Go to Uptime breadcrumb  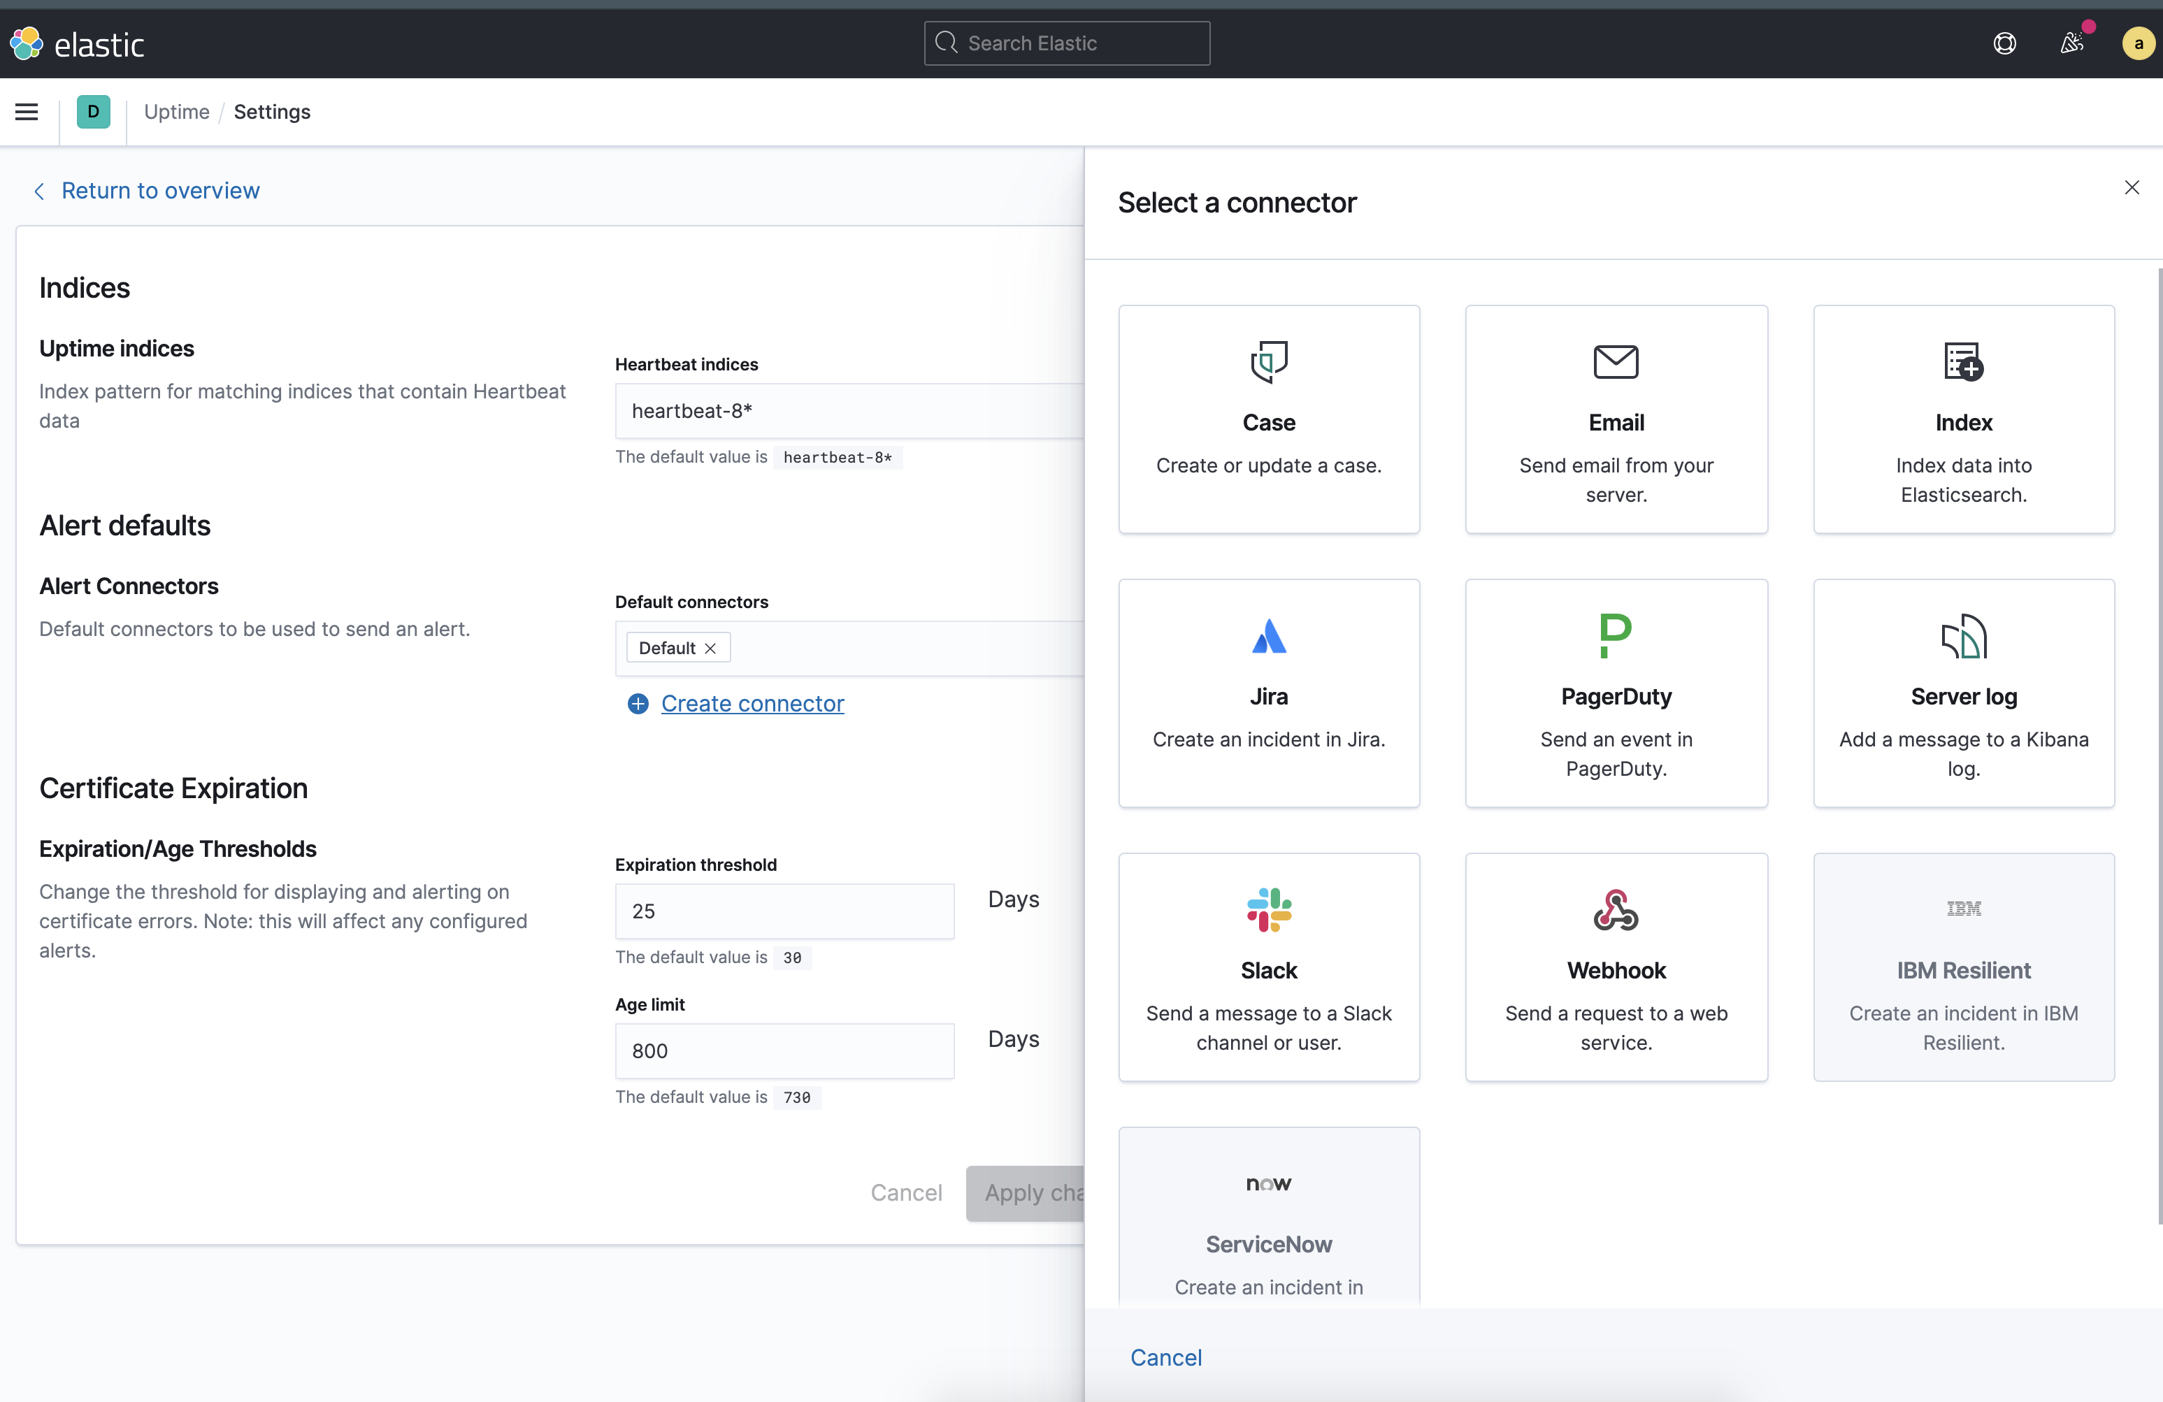coord(176,112)
